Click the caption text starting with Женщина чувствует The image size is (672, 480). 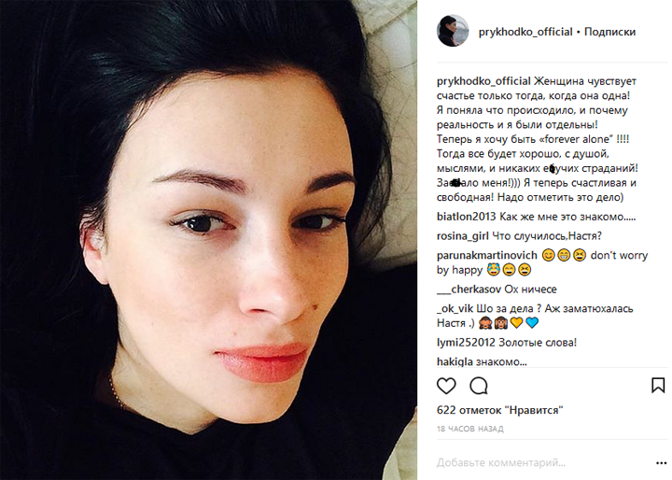coord(537,139)
